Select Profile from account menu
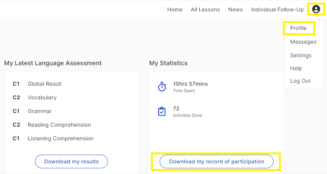Viewport: 327px width, 174px height. point(298,28)
